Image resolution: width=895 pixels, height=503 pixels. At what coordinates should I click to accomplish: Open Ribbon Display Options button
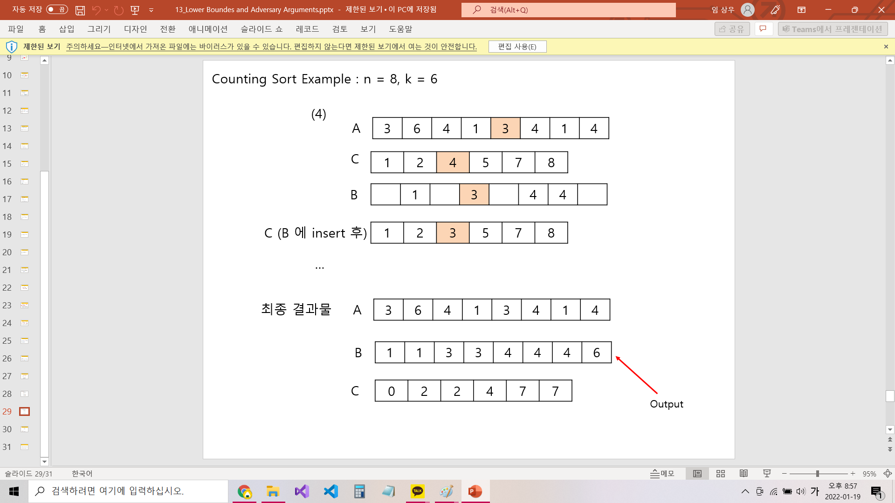pos(801,10)
